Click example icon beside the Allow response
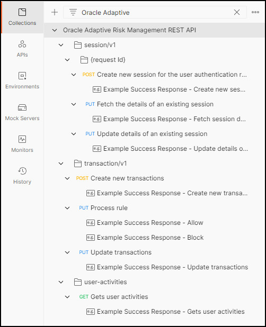 [91, 223]
